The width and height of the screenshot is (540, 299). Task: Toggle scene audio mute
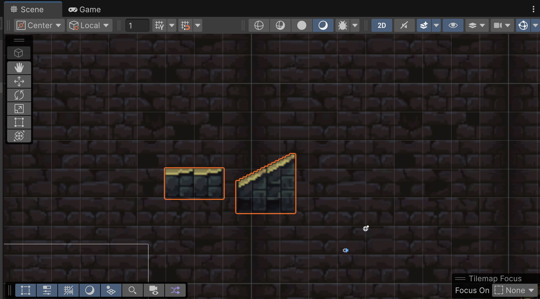pos(404,25)
